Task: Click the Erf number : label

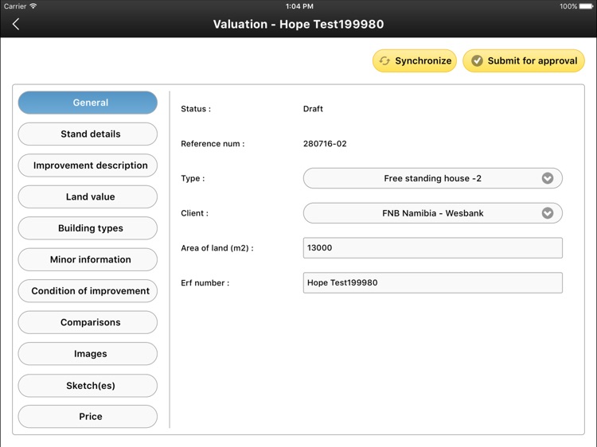Action: click(x=205, y=283)
